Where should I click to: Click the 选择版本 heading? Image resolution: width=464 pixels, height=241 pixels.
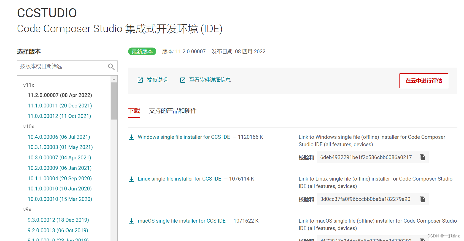[x=29, y=51]
